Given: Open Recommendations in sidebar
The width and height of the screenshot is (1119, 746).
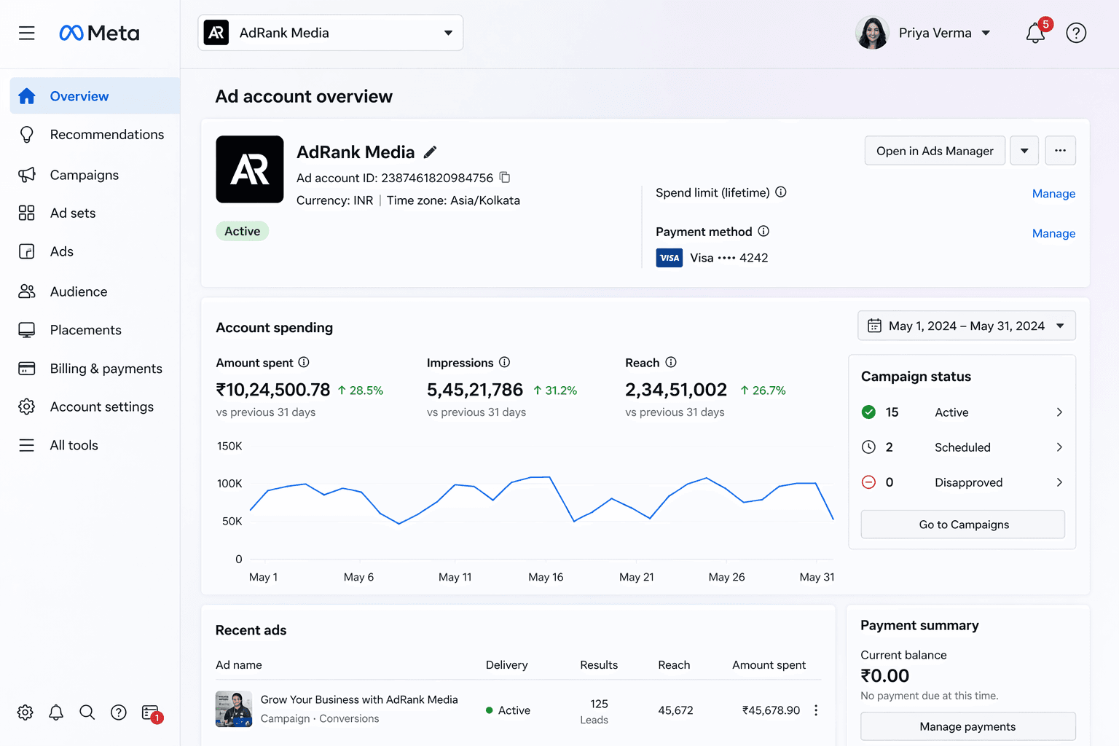Looking at the screenshot, I should (95, 135).
